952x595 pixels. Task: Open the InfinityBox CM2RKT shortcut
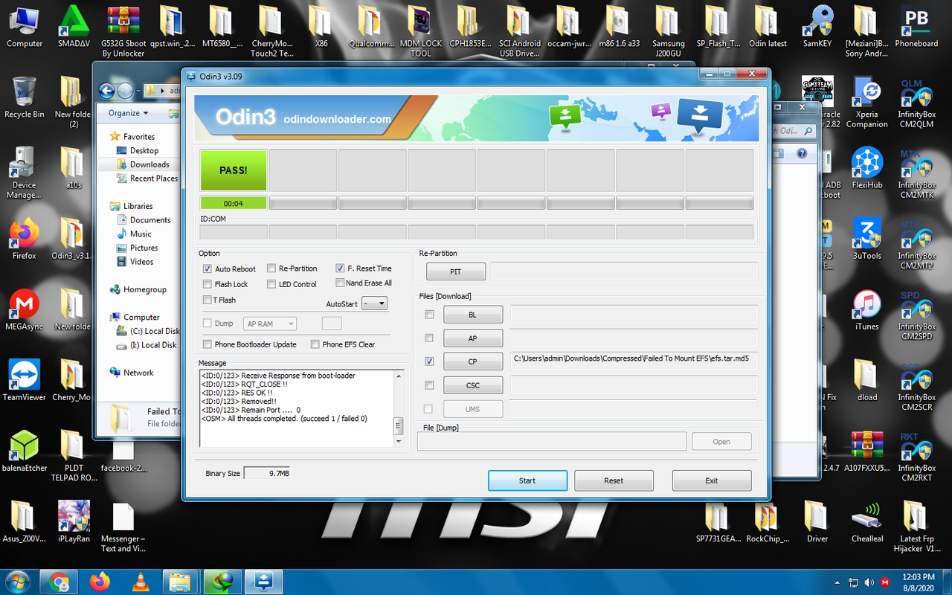[916, 456]
